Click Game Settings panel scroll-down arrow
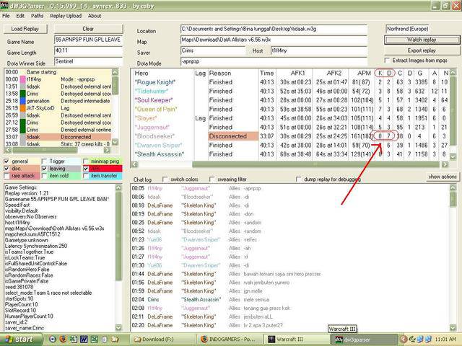462x346 pixels. coord(118,327)
